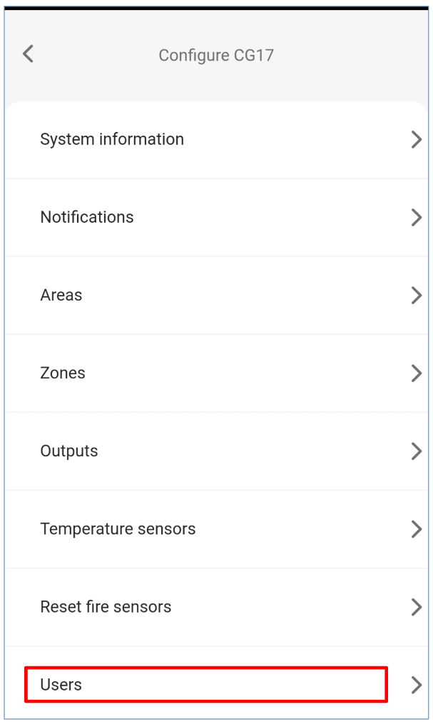The width and height of the screenshot is (433, 727).
Task: Open the Users entry label
Action: click(61, 685)
